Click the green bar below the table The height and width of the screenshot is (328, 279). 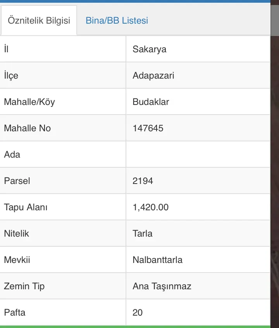135,327
